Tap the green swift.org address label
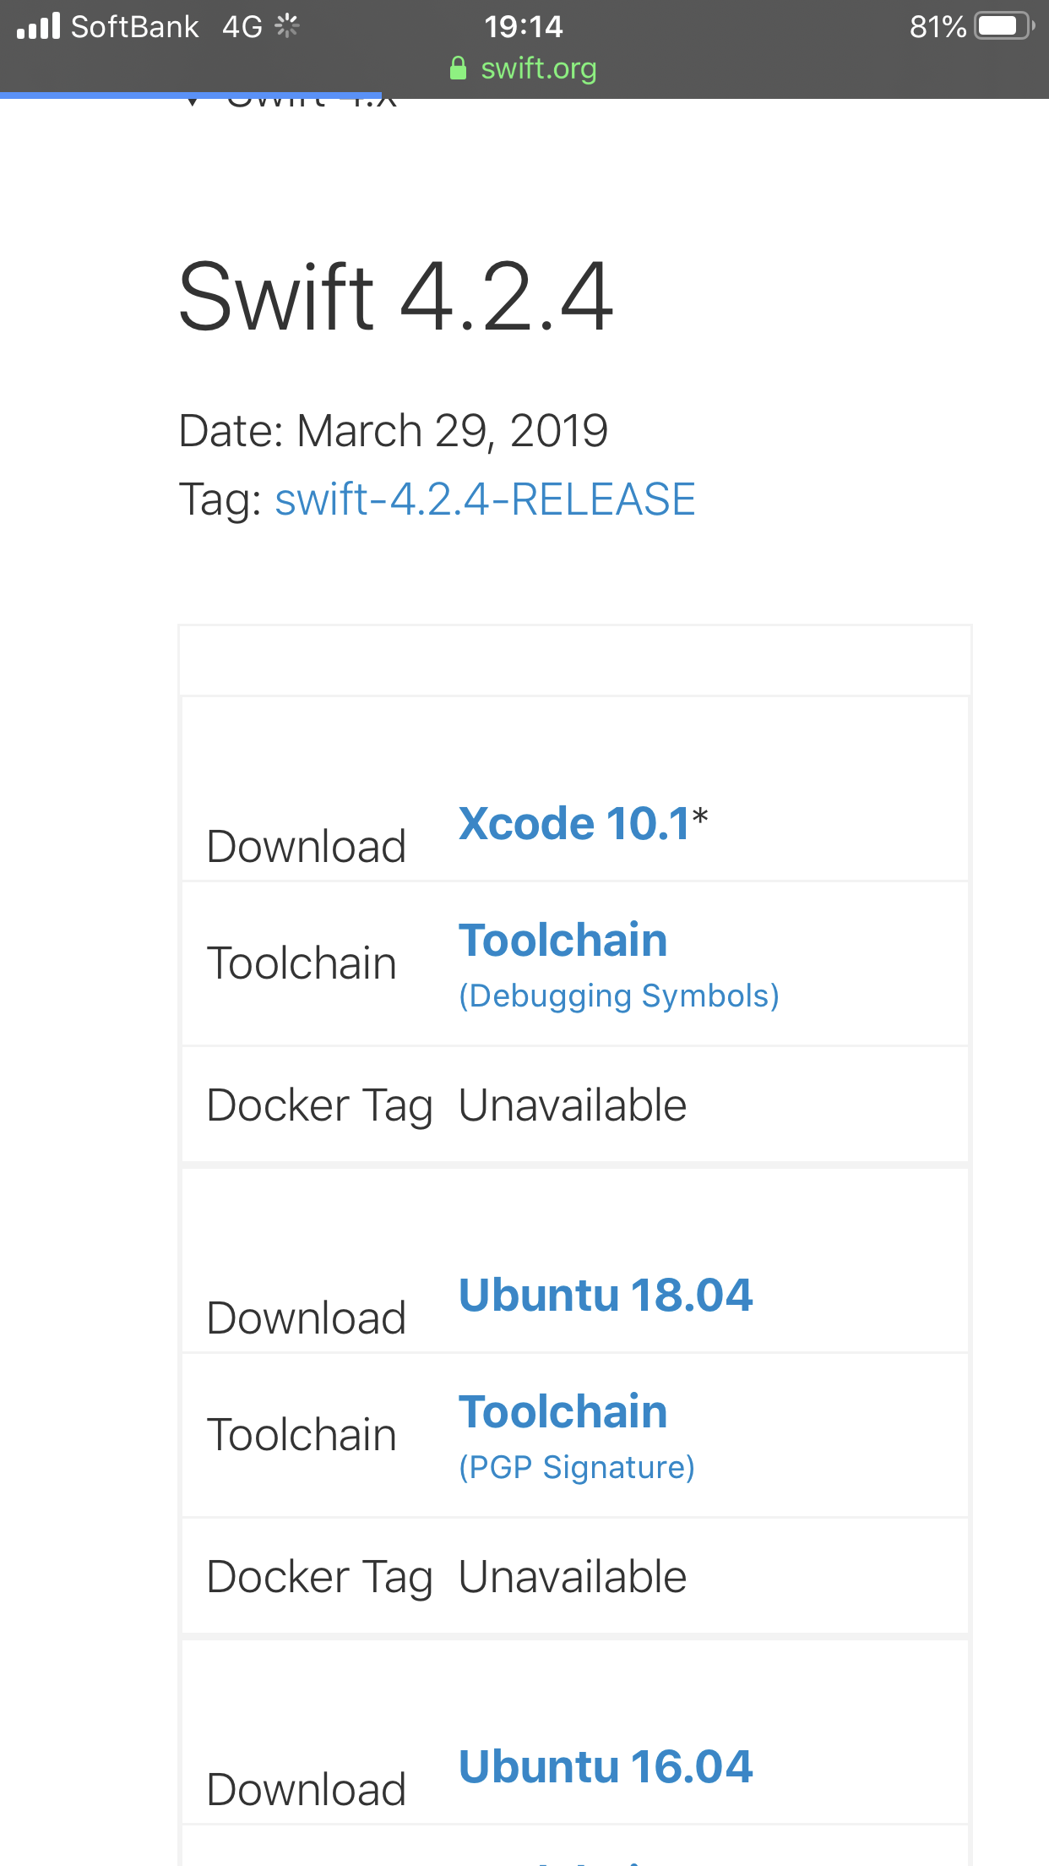Viewport: 1049px width, 1866px height. click(x=538, y=68)
